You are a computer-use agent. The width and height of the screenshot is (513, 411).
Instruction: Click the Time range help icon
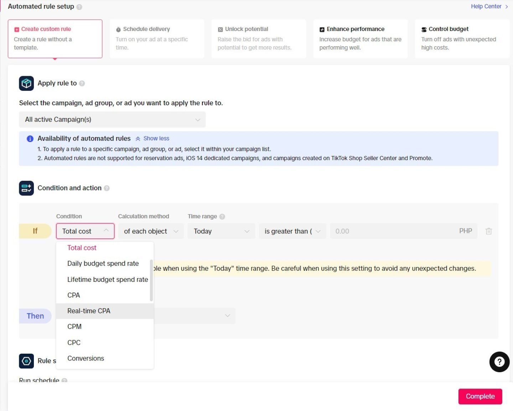[x=222, y=216]
